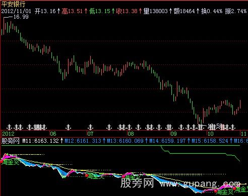The height and width of the screenshot is (196, 248).
Task: Select the 10 month marker on time axis
Action: coord(210,134)
